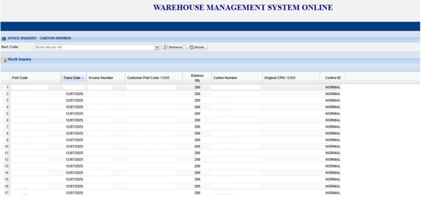Click the Retrieve button
The height and width of the screenshot is (200, 421).
click(173, 47)
